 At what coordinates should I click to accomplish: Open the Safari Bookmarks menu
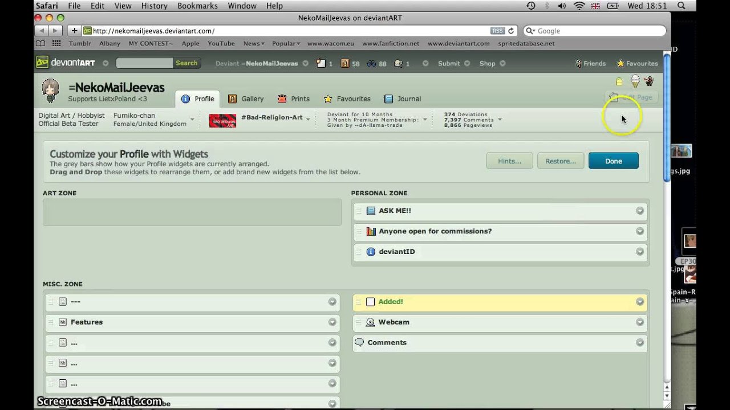197,6
